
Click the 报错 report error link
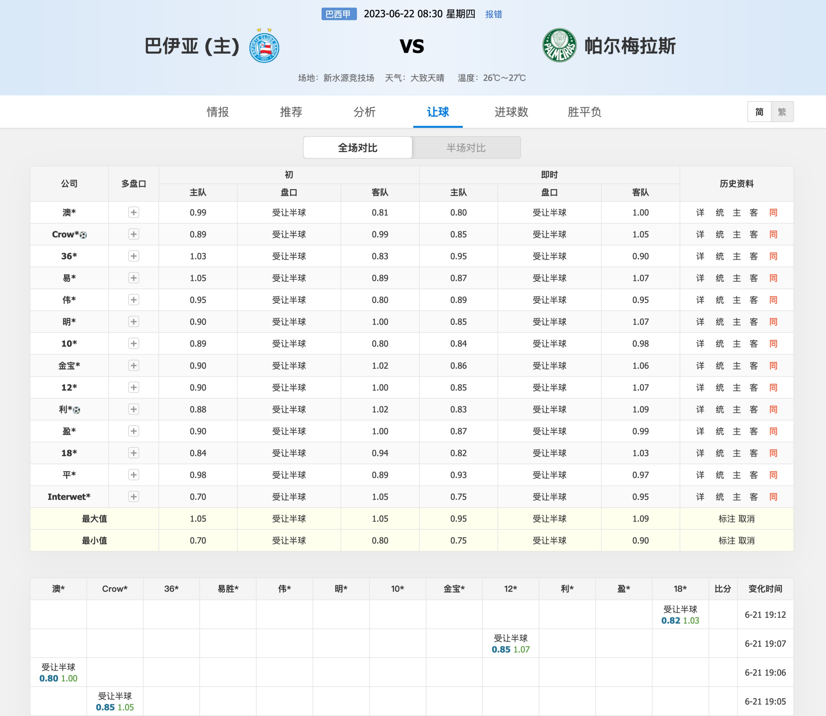click(494, 14)
